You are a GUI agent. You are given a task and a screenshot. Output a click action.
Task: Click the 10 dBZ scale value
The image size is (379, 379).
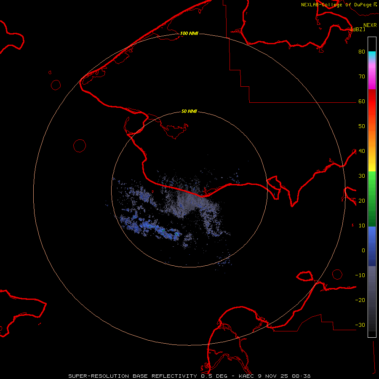click(x=362, y=226)
